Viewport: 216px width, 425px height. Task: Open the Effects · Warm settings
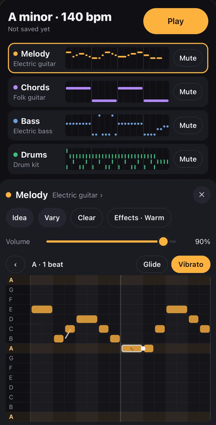click(139, 218)
